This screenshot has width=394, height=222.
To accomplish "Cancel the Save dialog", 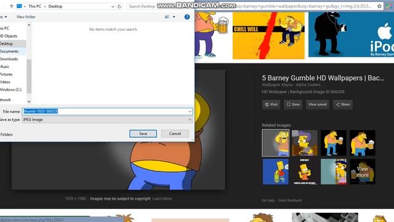I will (175, 133).
